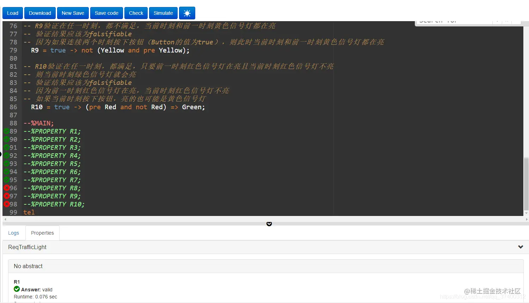Click red error icon on line 98

pyautogui.click(x=6, y=204)
